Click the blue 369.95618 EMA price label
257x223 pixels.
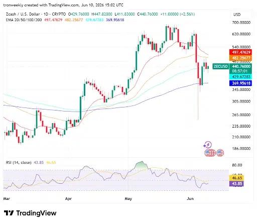240,83
